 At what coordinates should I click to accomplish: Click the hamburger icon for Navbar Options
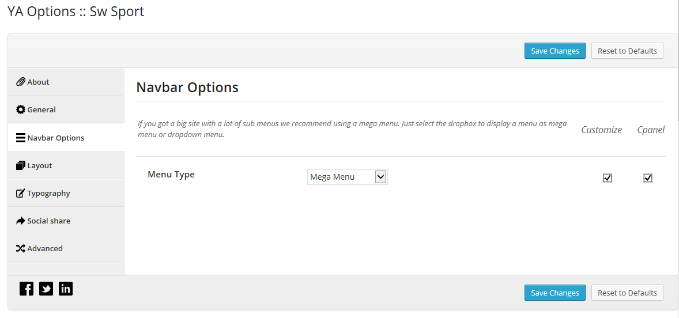point(20,138)
